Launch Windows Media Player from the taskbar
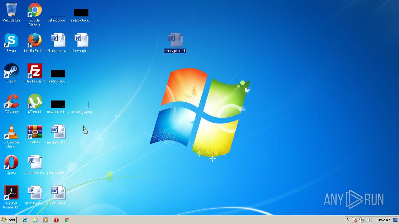 pyautogui.click(x=46, y=220)
